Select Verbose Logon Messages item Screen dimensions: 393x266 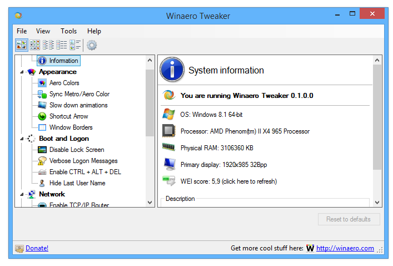[83, 161]
